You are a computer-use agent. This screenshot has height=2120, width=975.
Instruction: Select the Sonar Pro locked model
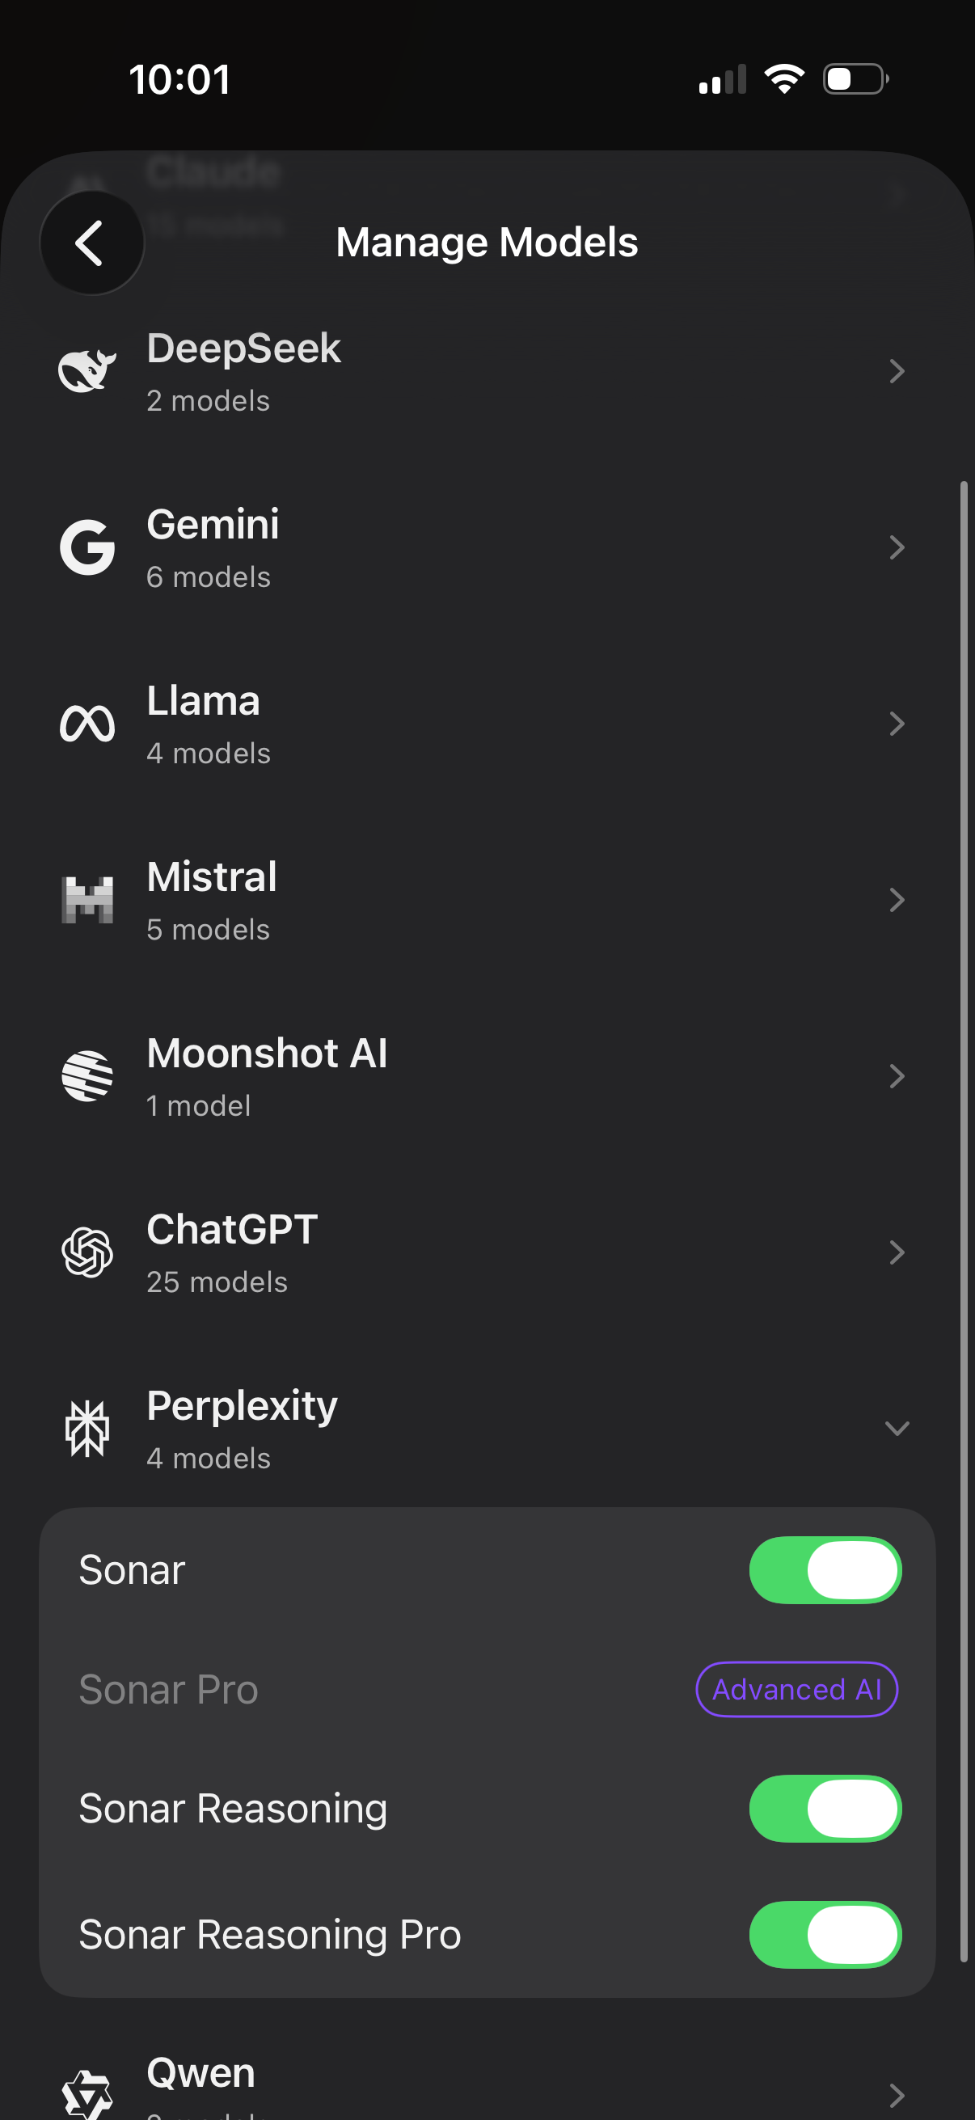coord(169,1689)
